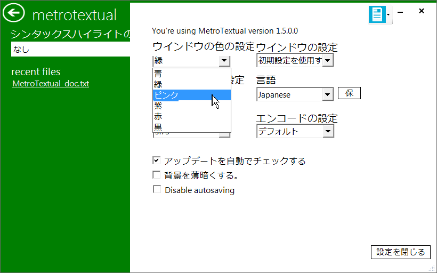The width and height of the screenshot is (437, 273).
Task: Select 緑 from the color list
Action: (x=192, y=84)
